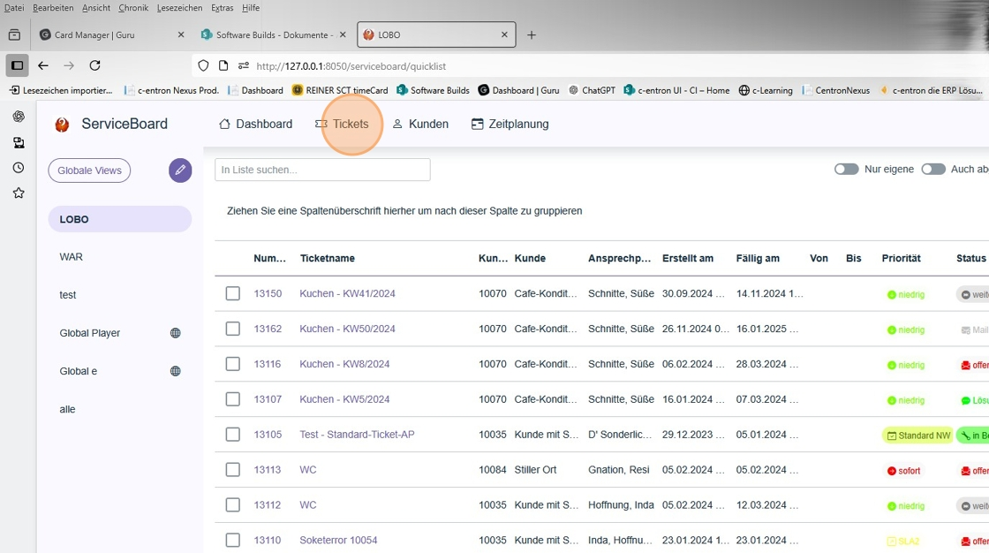Open the browser history clock icon

click(x=19, y=168)
